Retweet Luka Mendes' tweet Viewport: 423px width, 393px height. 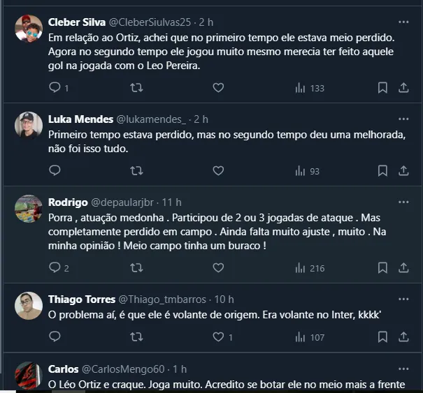click(137, 170)
